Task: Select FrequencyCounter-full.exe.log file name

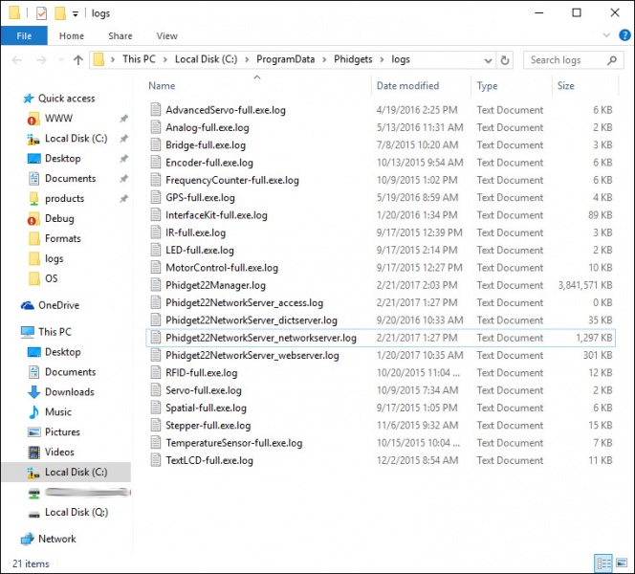Action: [232, 180]
